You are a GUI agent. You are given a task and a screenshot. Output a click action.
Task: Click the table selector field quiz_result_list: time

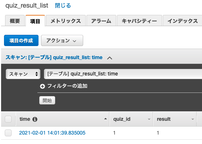(x=123, y=74)
